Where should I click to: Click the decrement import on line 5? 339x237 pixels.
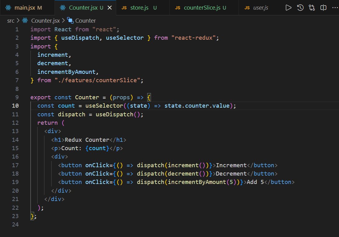[53, 63]
